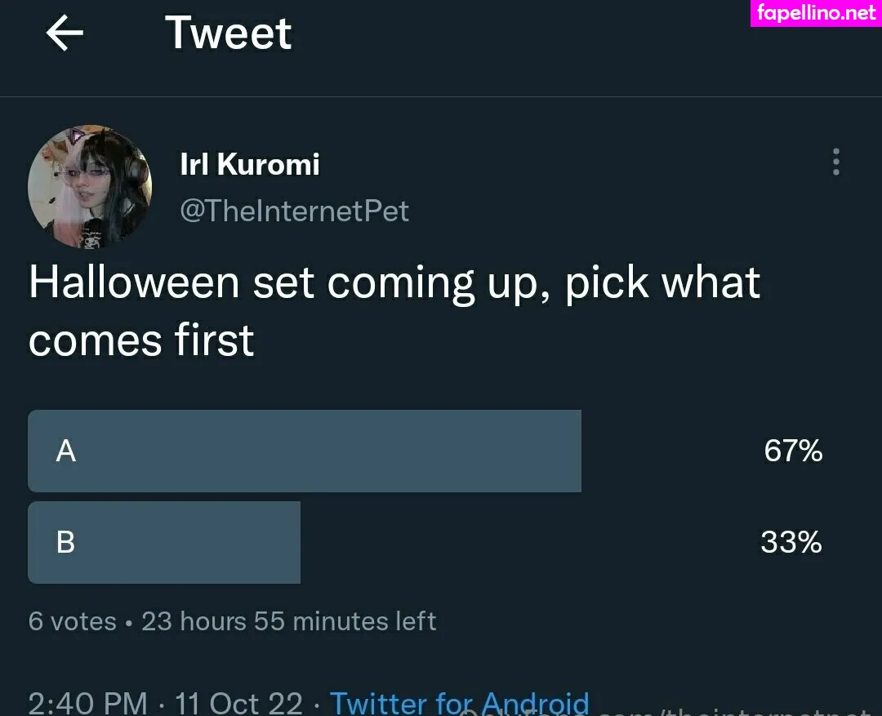The image size is (882, 716).
Task: Click the 23 hours 55 minutes left text
Action: [x=288, y=621]
